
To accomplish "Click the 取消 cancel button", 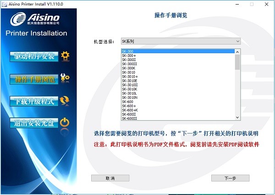I will pos(110,178).
